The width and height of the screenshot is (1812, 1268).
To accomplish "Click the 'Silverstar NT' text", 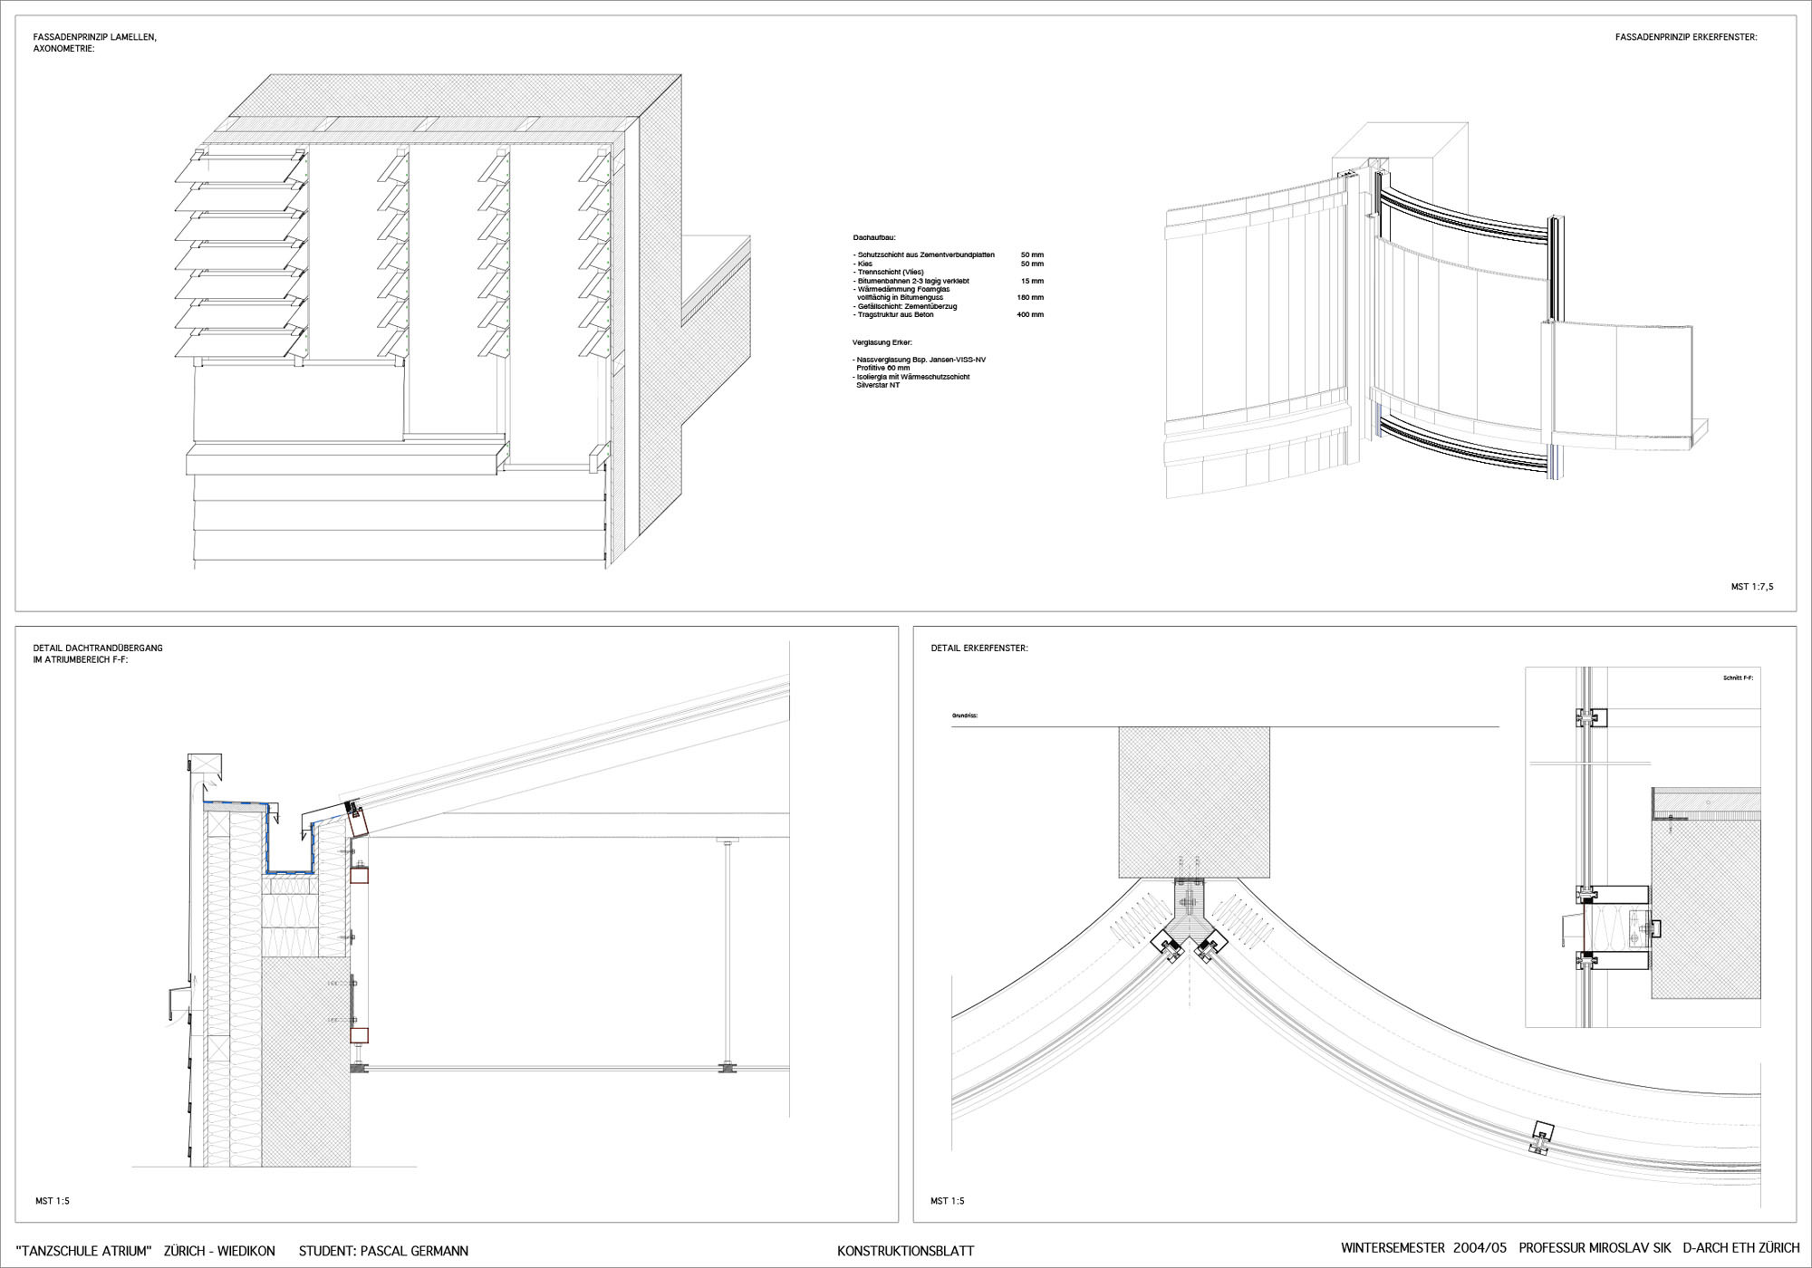I will (x=878, y=385).
